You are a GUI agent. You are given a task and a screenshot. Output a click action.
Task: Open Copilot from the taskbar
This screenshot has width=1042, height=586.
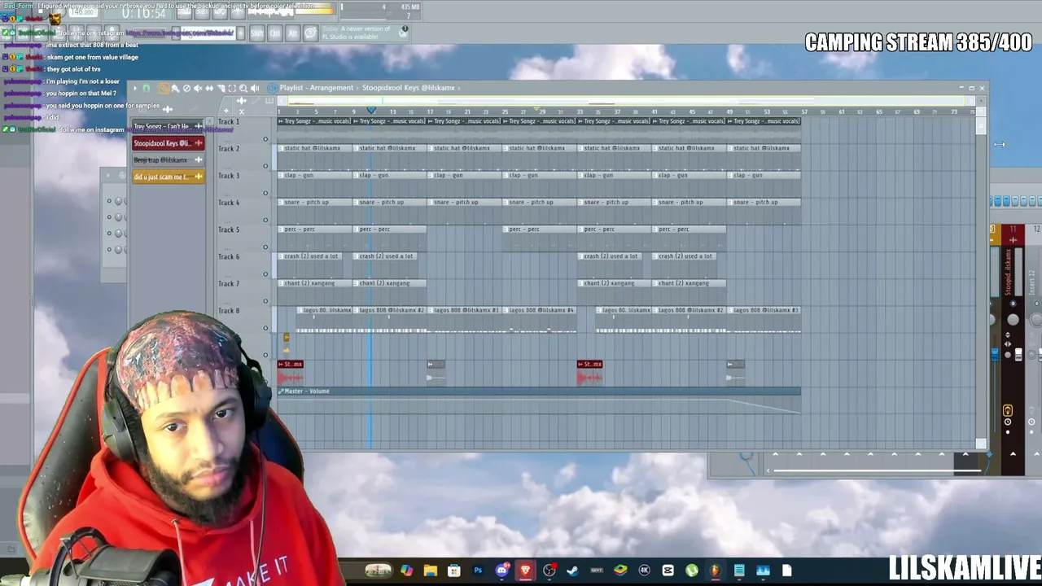(x=407, y=571)
